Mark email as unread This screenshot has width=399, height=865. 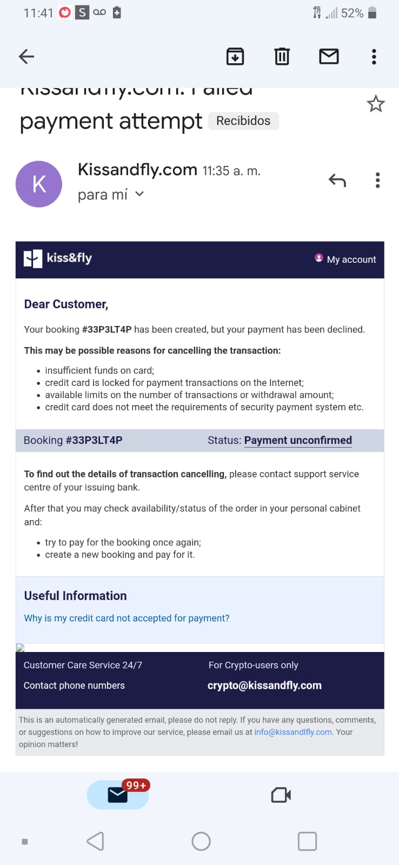[x=329, y=56]
